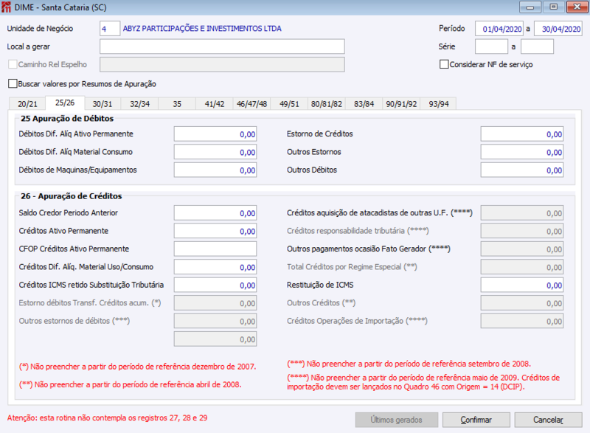Viewport: 590px width, 433px height.
Task: Enable the Considerar NF de serviço checkbox
Action: (443, 63)
